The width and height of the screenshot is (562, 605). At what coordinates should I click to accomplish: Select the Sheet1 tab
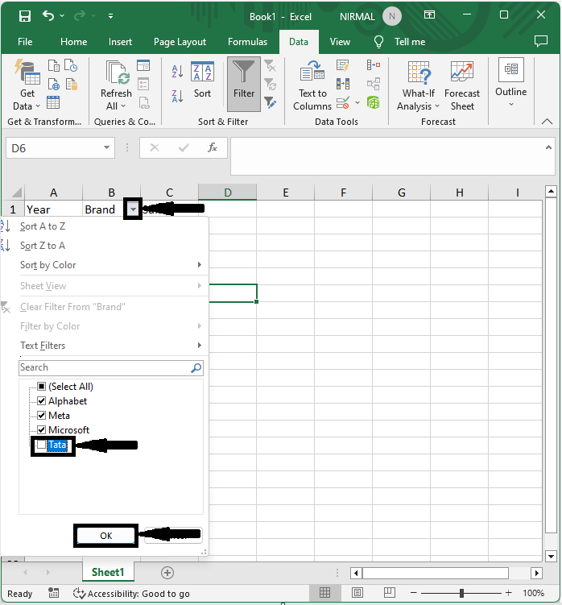click(108, 572)
